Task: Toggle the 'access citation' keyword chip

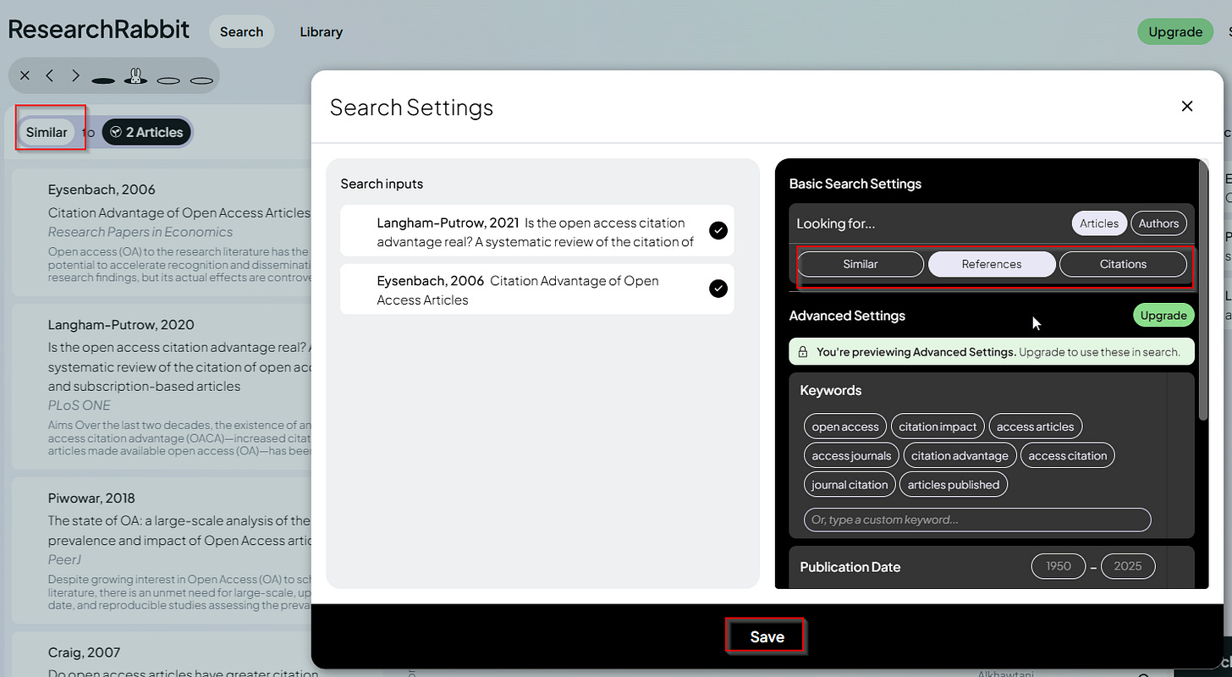Action: click(1068, 455)
